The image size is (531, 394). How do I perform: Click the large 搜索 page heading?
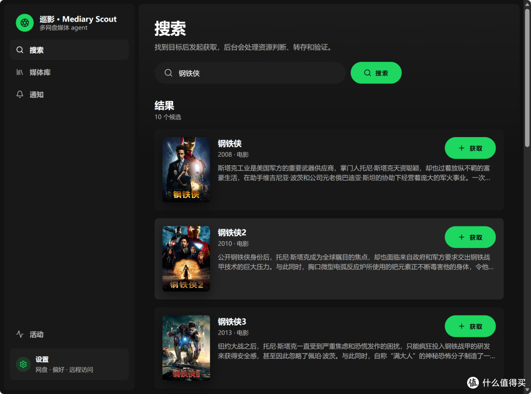[x=170, y=28]
